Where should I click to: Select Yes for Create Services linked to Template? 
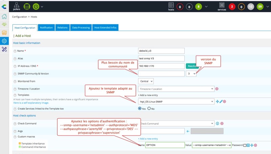pyautogui.click(x=140, y=109)
